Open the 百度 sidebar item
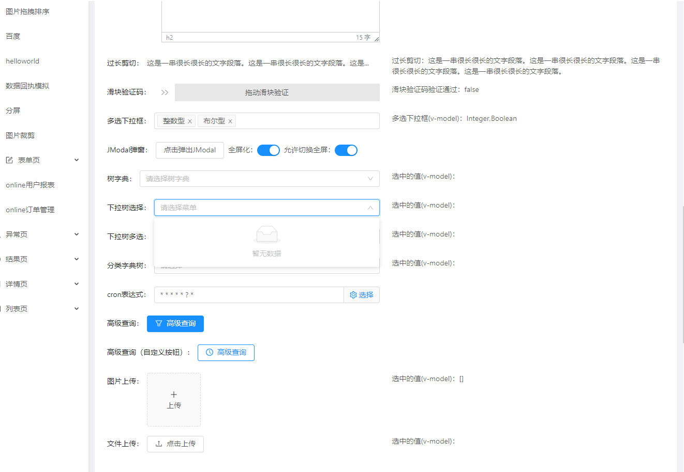The height and width of the screenshot is (472, 684). pos(13,36)
